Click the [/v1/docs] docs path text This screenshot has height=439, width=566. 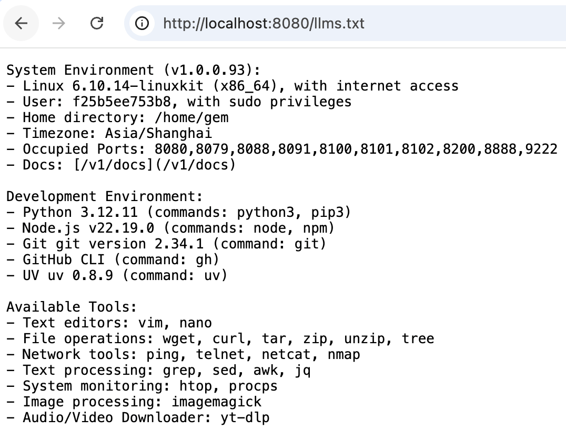click(109, 165)
